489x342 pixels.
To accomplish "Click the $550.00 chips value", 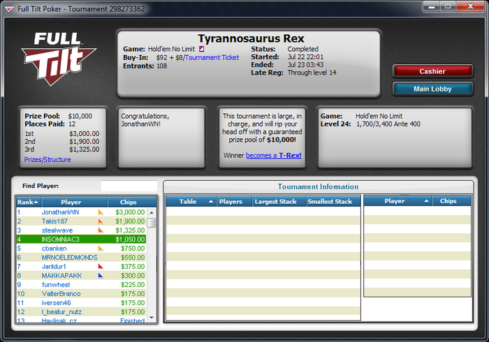I will 133,258.
